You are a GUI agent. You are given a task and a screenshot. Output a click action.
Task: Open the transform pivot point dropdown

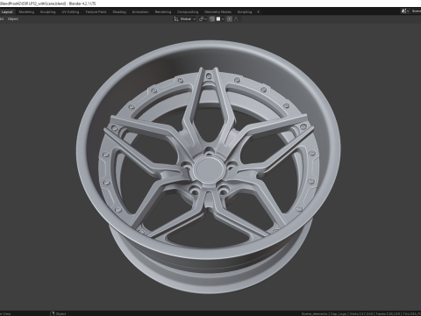click(x=203, y=19)
